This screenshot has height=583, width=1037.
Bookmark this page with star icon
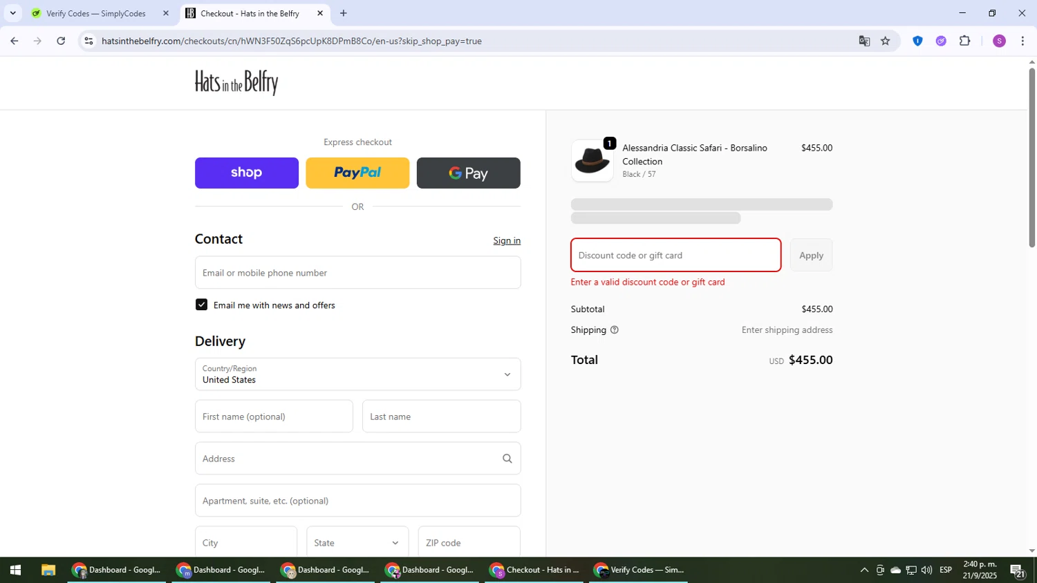886,41
